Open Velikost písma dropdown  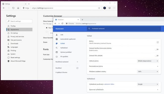click(148, 61)
